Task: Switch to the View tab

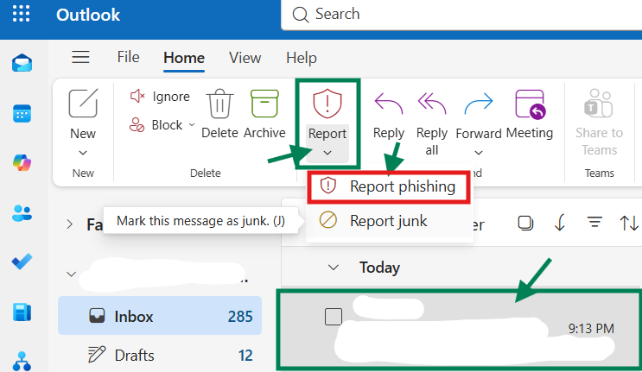Action: 245,58
